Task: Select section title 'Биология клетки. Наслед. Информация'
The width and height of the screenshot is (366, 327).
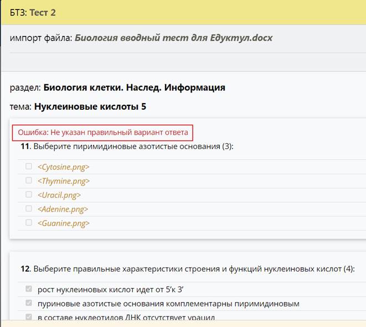Action: click(x=134, y=88)
